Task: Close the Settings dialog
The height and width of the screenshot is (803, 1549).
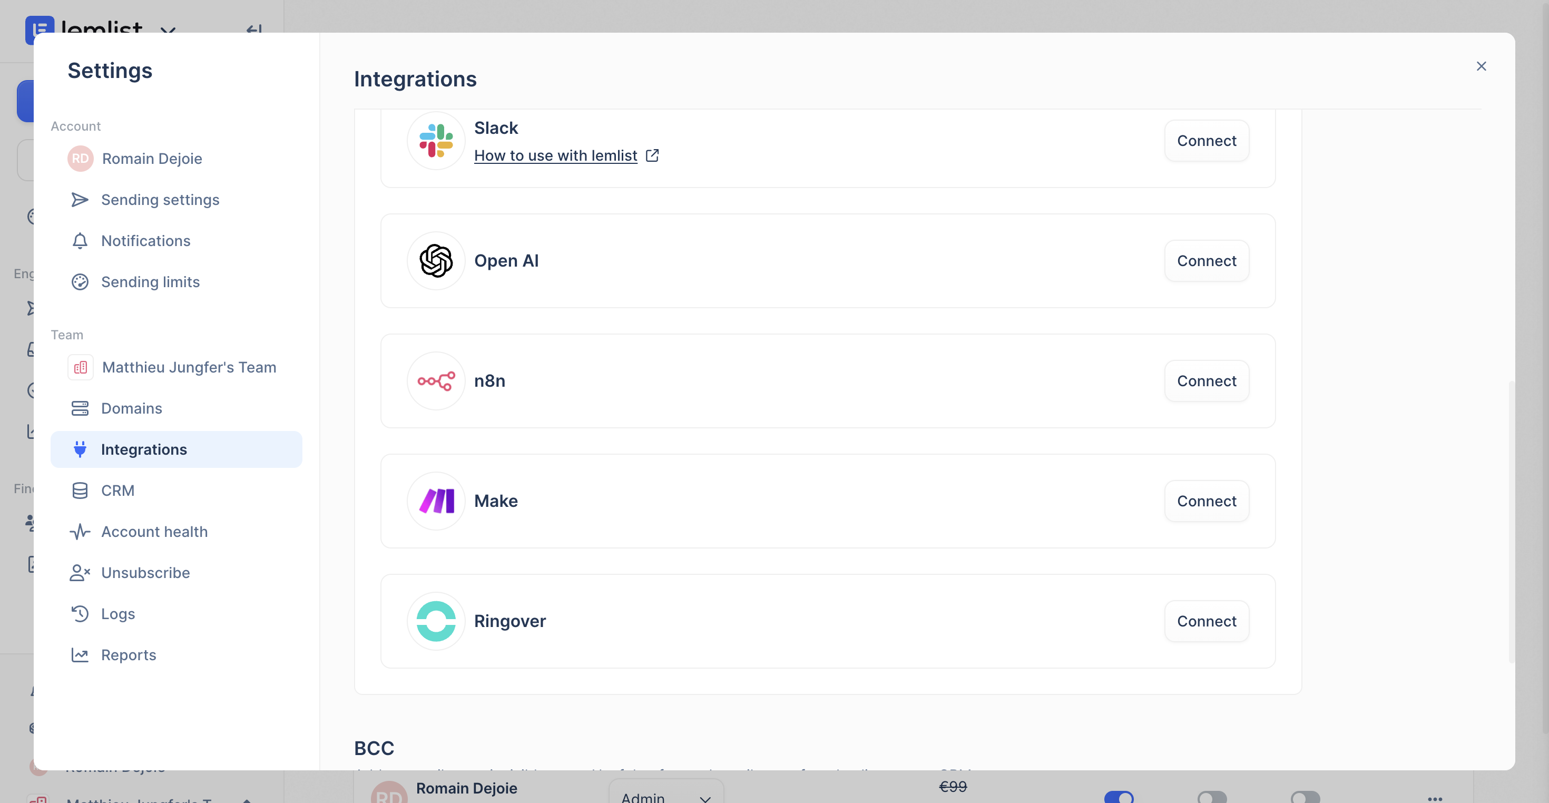Action: (1481, 66)
